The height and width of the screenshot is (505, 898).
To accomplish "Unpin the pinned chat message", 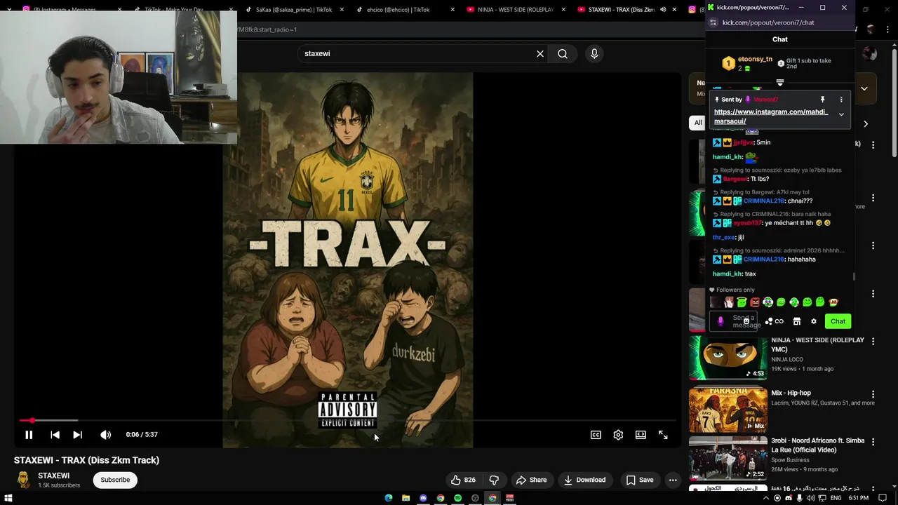I will tap(823, 100).
